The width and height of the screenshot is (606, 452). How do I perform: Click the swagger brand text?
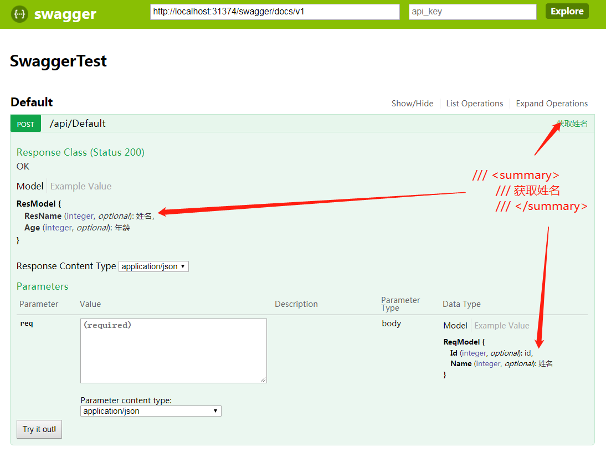click(x=65, y=14)
